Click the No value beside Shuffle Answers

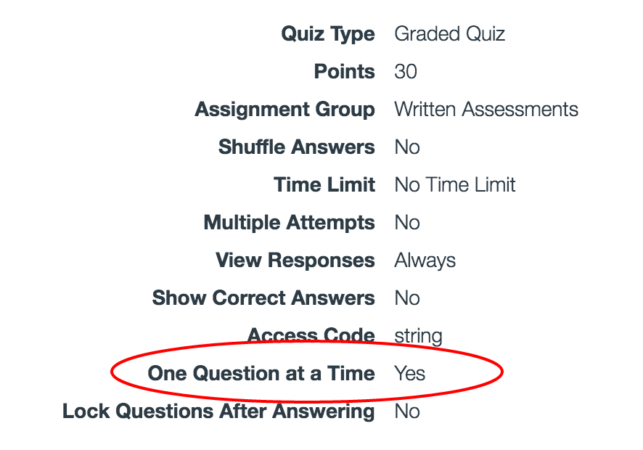click(x=407, y=147)
